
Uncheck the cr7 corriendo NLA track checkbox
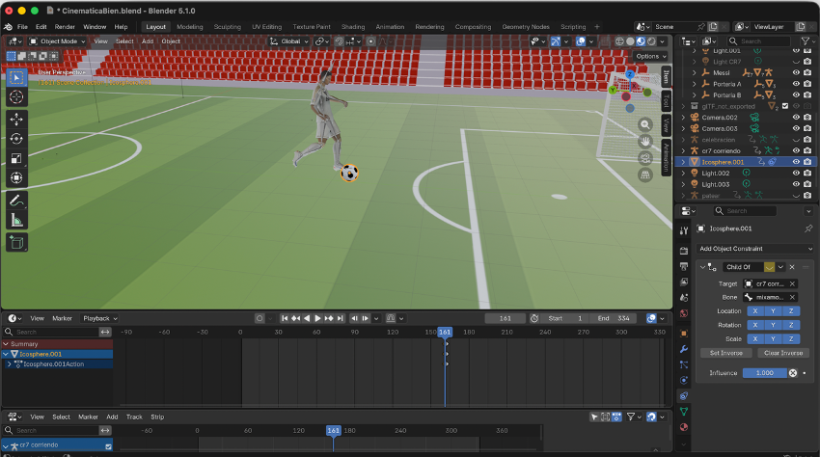pyautogui.click(x=108, y=446)
